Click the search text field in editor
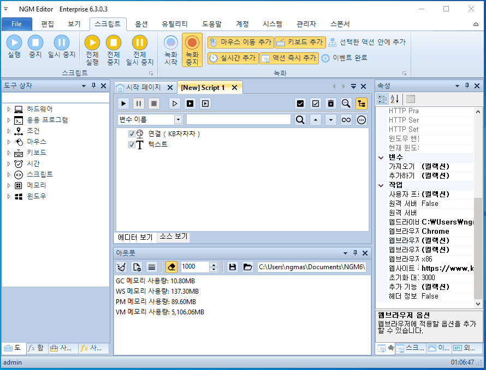 (238, 120)
